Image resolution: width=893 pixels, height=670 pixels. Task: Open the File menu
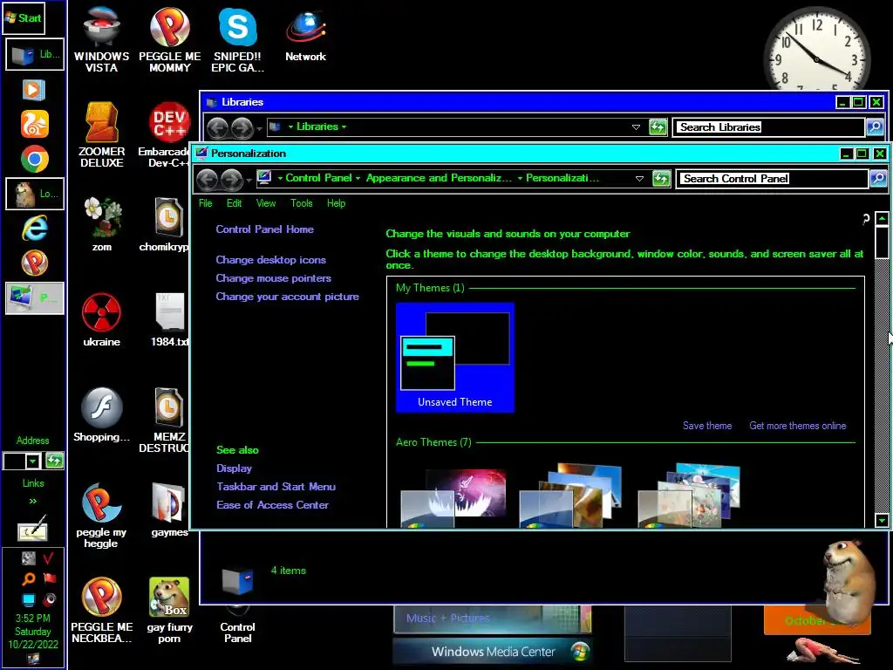coord(206,203)
